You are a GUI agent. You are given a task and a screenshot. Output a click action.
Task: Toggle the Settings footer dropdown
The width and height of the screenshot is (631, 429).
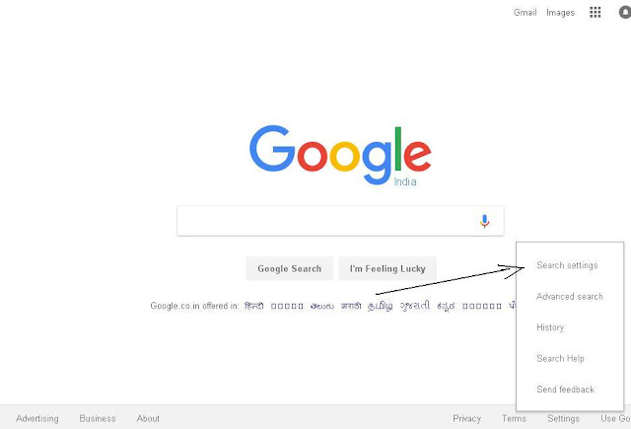click(x=563, y=418)
